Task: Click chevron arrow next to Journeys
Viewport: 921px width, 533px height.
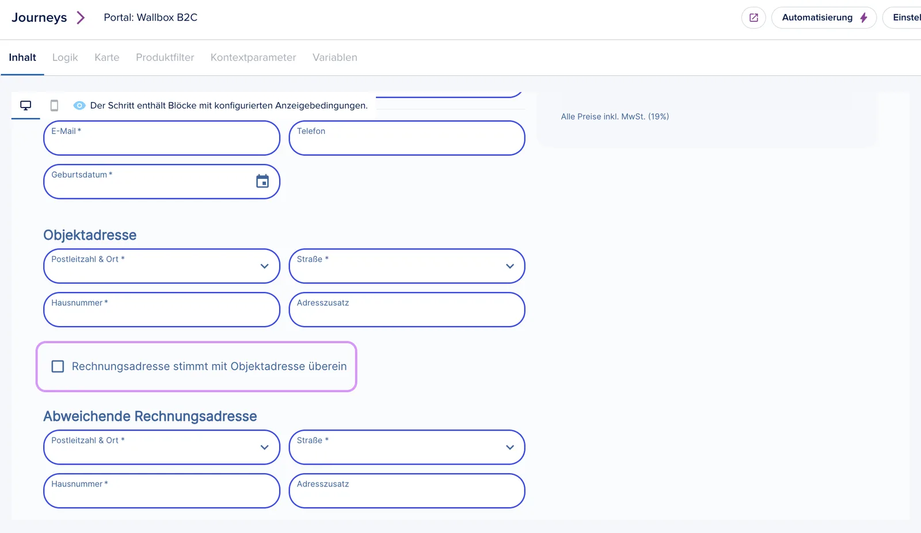Action: (81, 18)
